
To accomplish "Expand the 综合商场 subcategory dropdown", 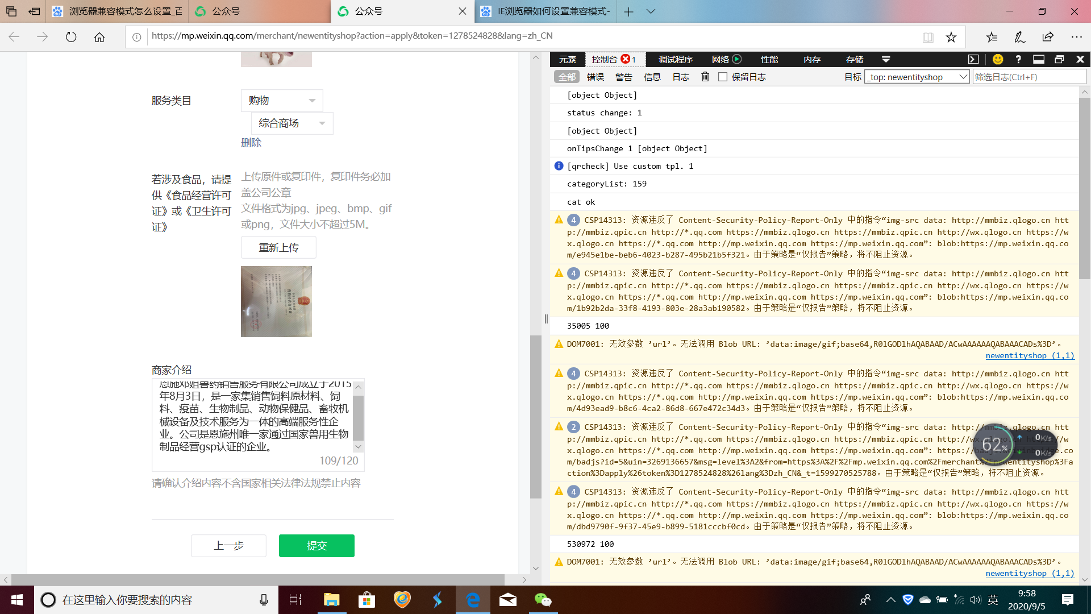I will [x=292, y=123].
